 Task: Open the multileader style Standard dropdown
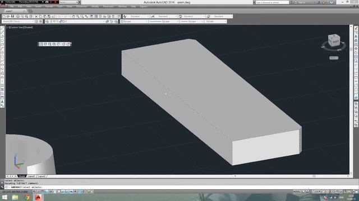(x=222, y=16)
